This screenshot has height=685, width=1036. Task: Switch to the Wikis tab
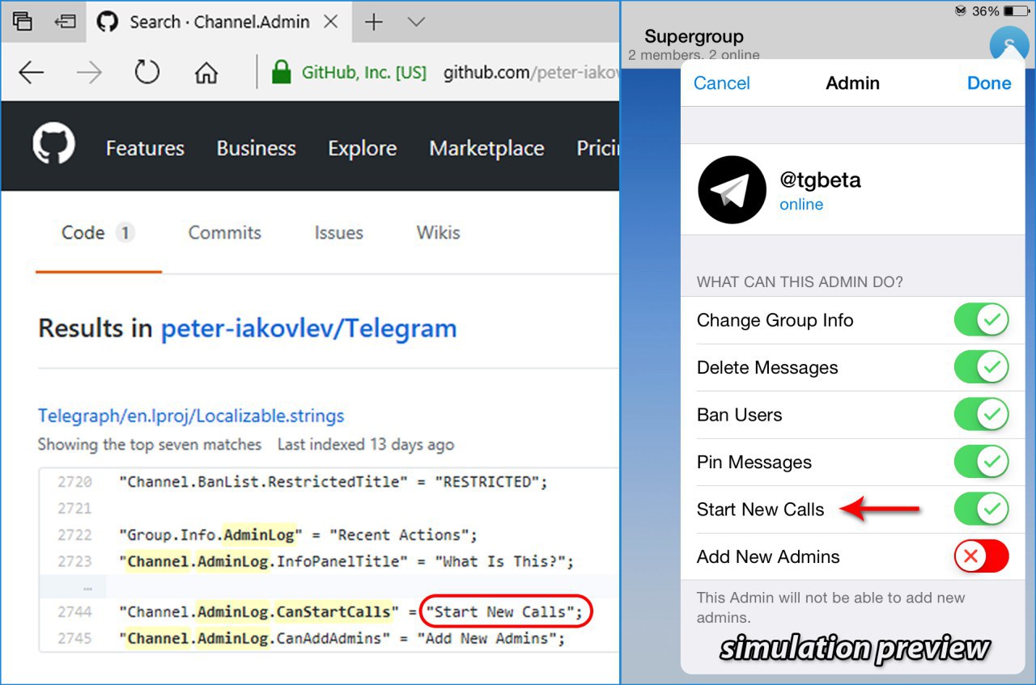(438, 233)
